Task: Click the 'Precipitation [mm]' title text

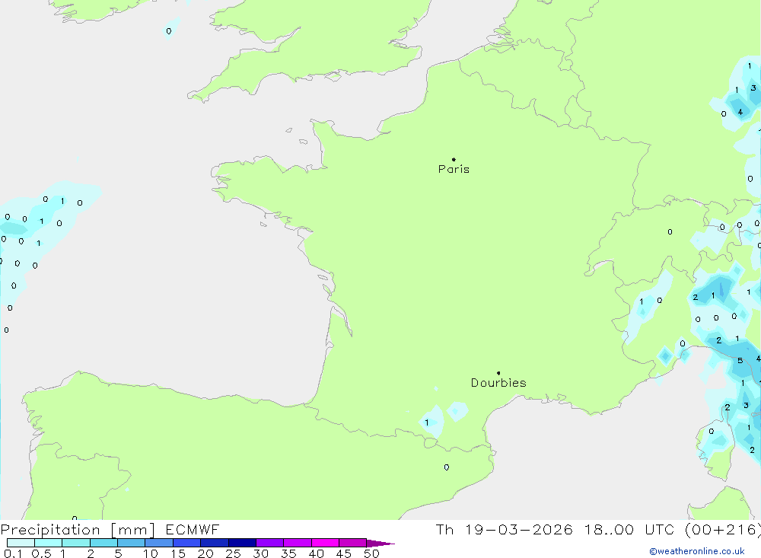Action: (x=78, y=530)
